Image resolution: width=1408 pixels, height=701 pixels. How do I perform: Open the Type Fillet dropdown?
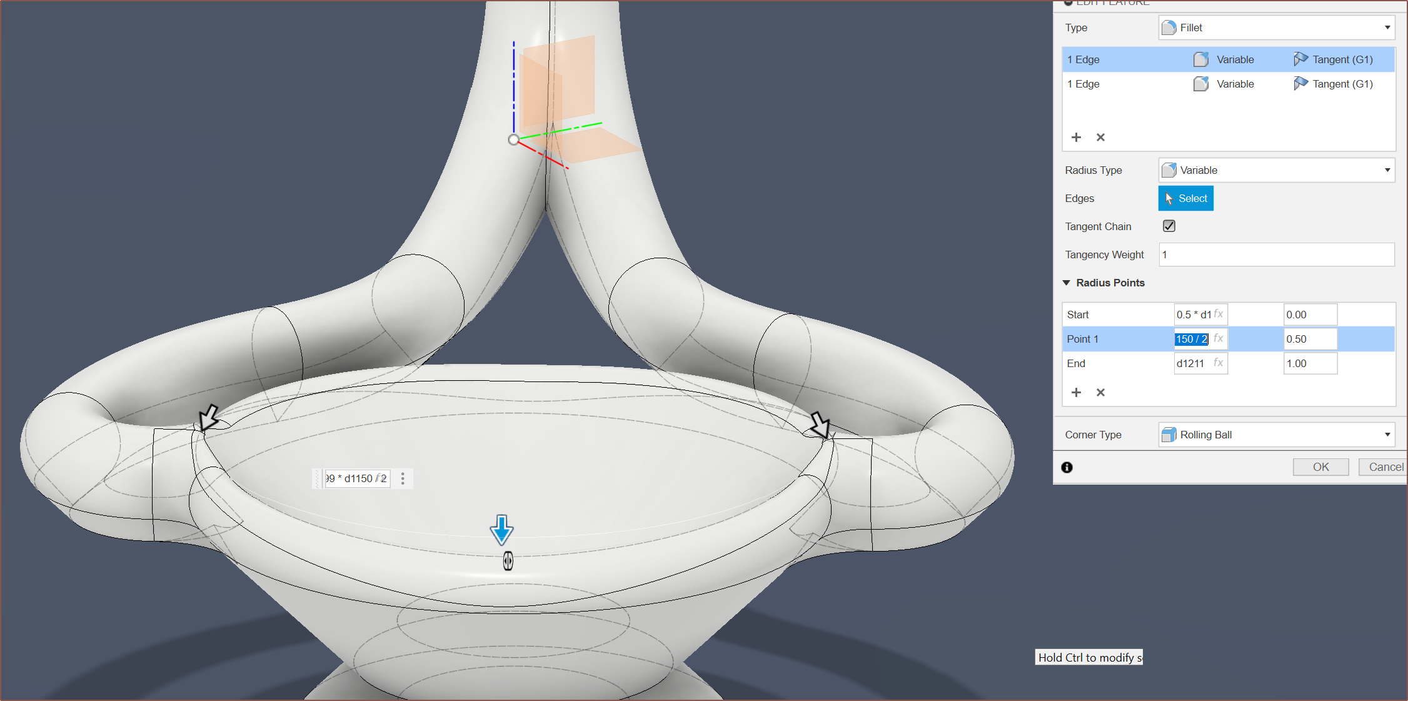[x=1276, y=28]
